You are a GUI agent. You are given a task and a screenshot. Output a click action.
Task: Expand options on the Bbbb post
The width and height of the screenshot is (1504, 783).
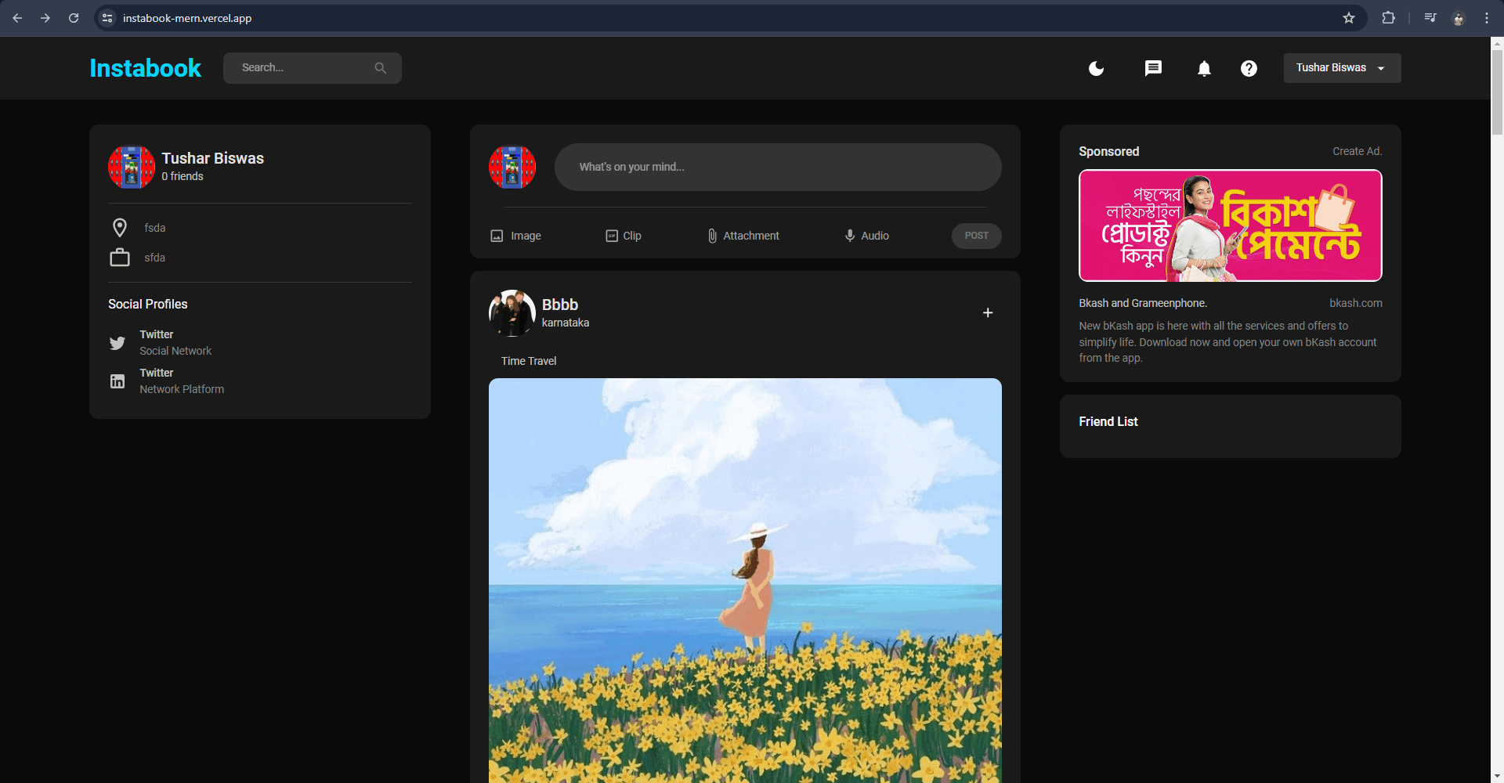click(x=987, y=312)
